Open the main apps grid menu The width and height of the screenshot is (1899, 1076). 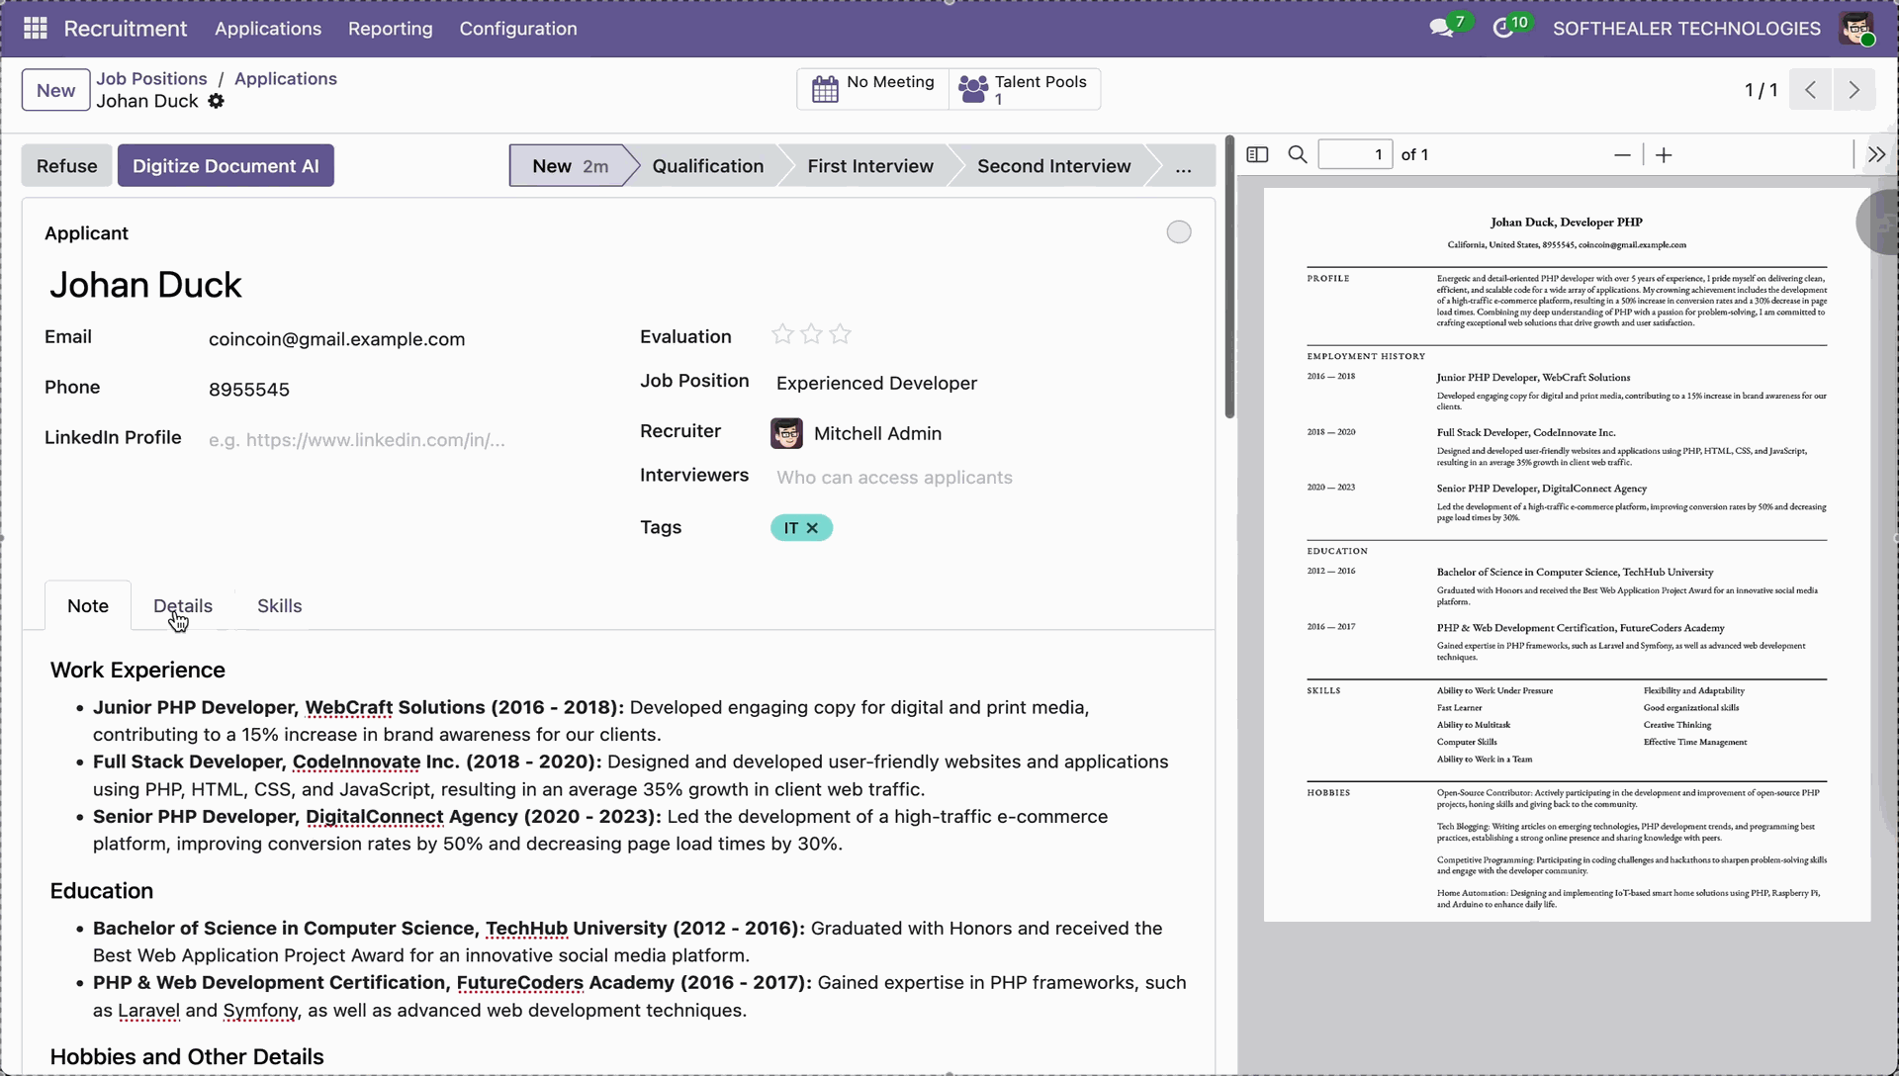(36, 29)
